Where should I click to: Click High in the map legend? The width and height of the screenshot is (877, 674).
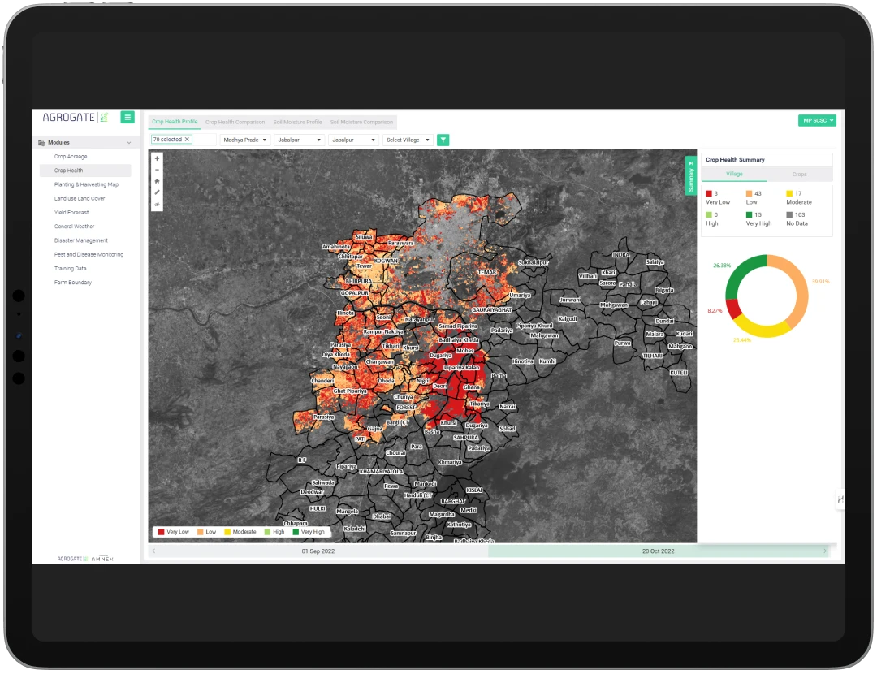[274, 532]
